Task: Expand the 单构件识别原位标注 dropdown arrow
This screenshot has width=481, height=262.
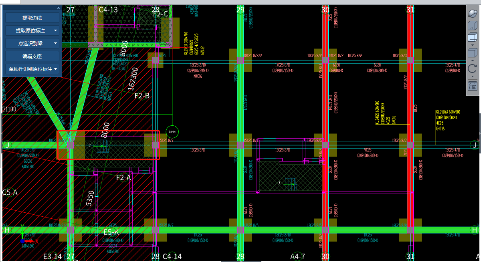Action: point(55,69)
